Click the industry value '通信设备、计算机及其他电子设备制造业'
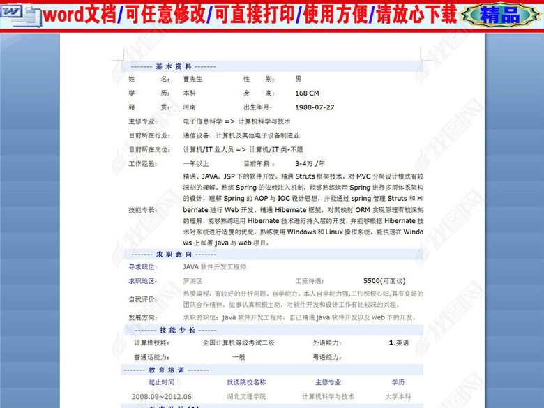The width and height of the screenshot is (544, 408). (x=241, y=135)
